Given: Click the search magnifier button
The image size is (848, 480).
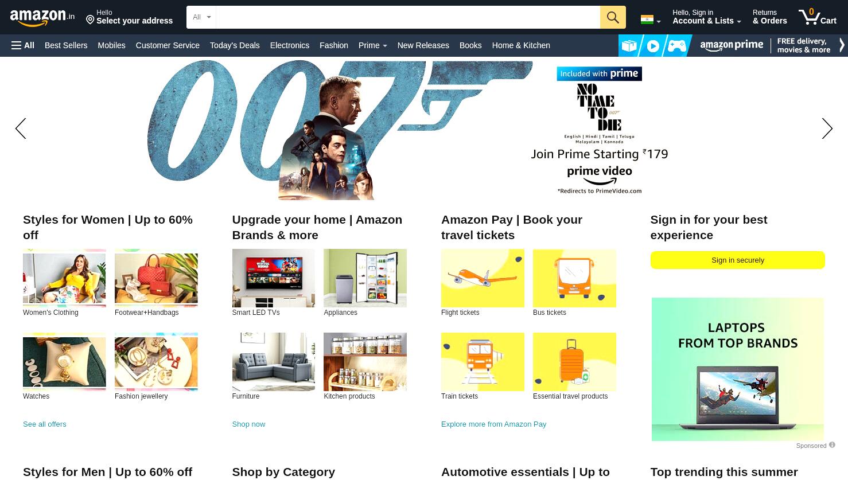Looking at the screenshot, I should pos(613,17).
